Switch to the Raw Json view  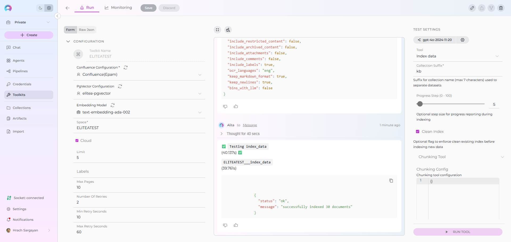click(x=86, y=30)
